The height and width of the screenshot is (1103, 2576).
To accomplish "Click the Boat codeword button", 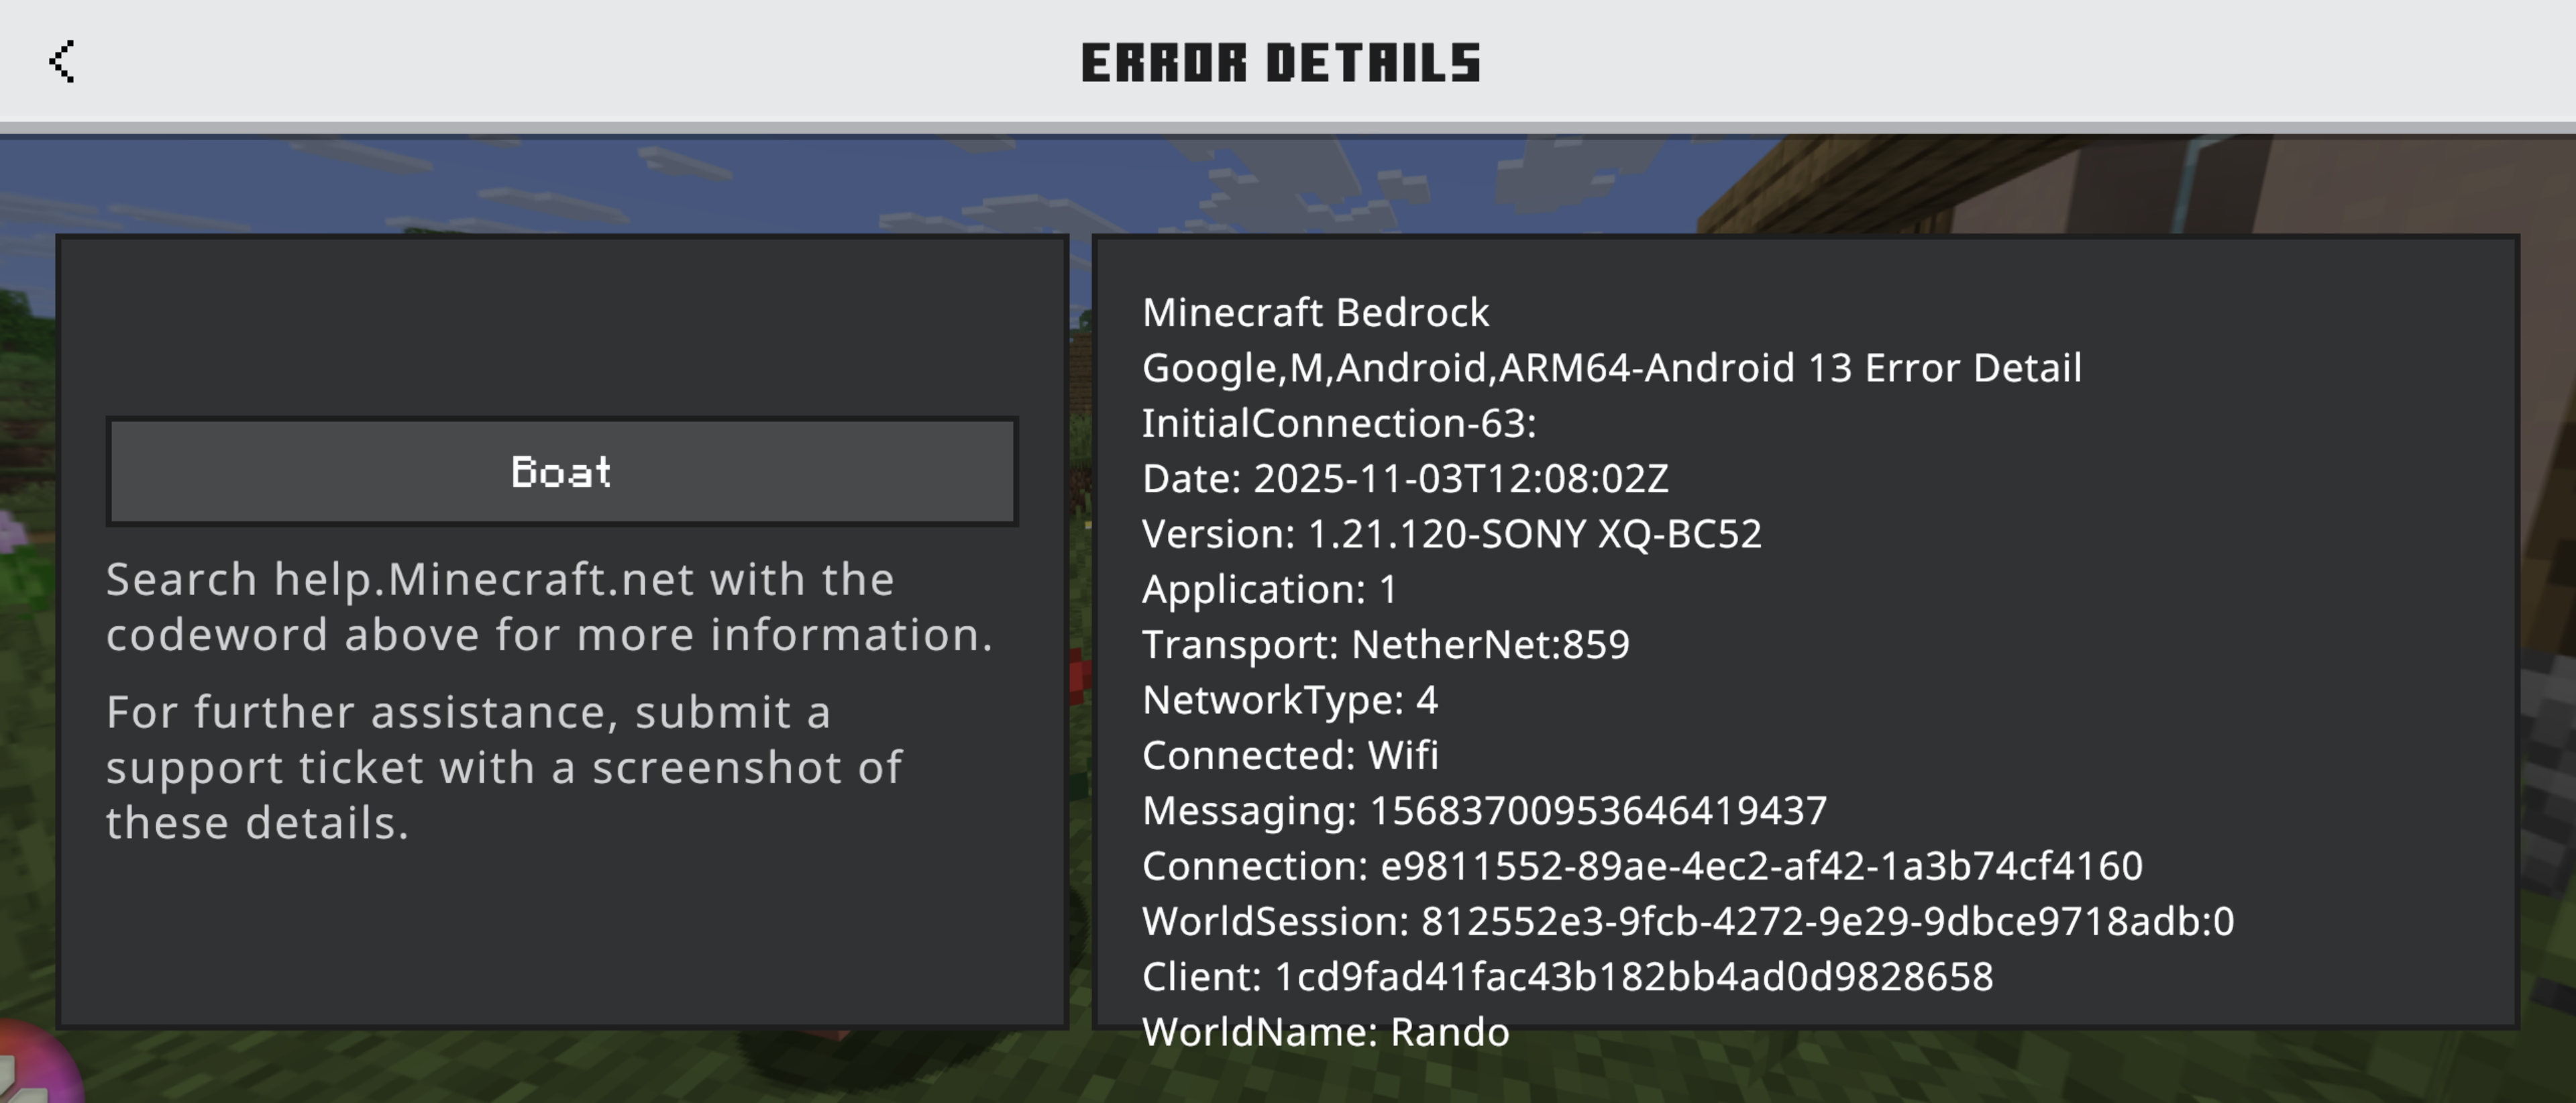I will (562, 472).
